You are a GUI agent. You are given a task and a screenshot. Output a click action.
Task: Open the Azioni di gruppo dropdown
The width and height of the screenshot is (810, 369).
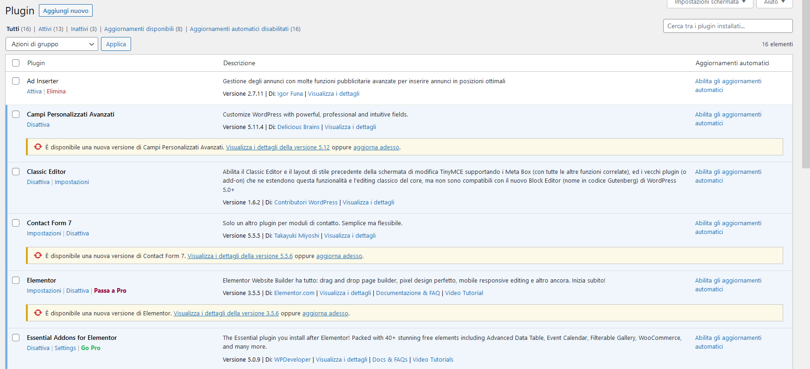pos(52,44)
